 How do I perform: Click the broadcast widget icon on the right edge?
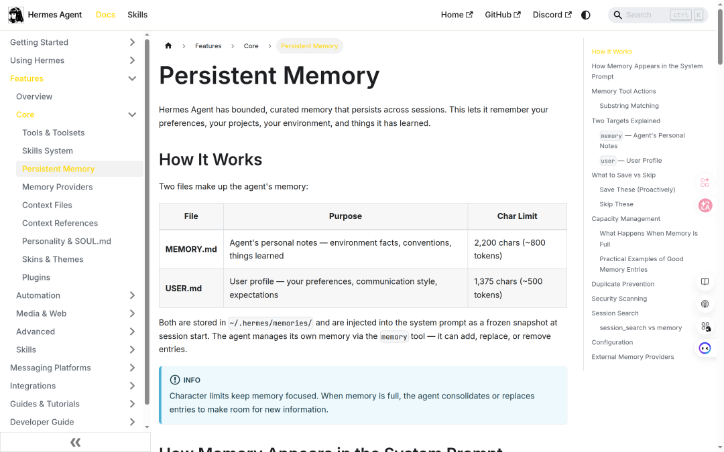[705, 304]
